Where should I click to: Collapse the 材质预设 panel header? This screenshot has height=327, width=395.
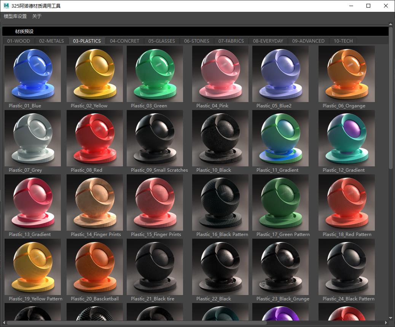(24, 31)
